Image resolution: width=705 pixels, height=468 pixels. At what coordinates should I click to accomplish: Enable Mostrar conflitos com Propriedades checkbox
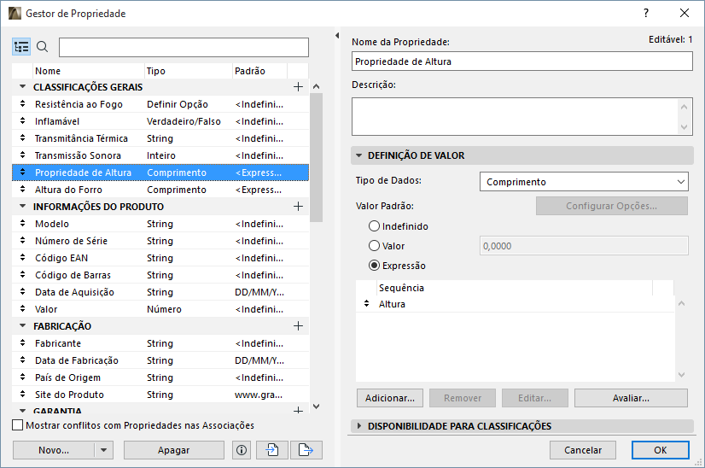point(18,425)
